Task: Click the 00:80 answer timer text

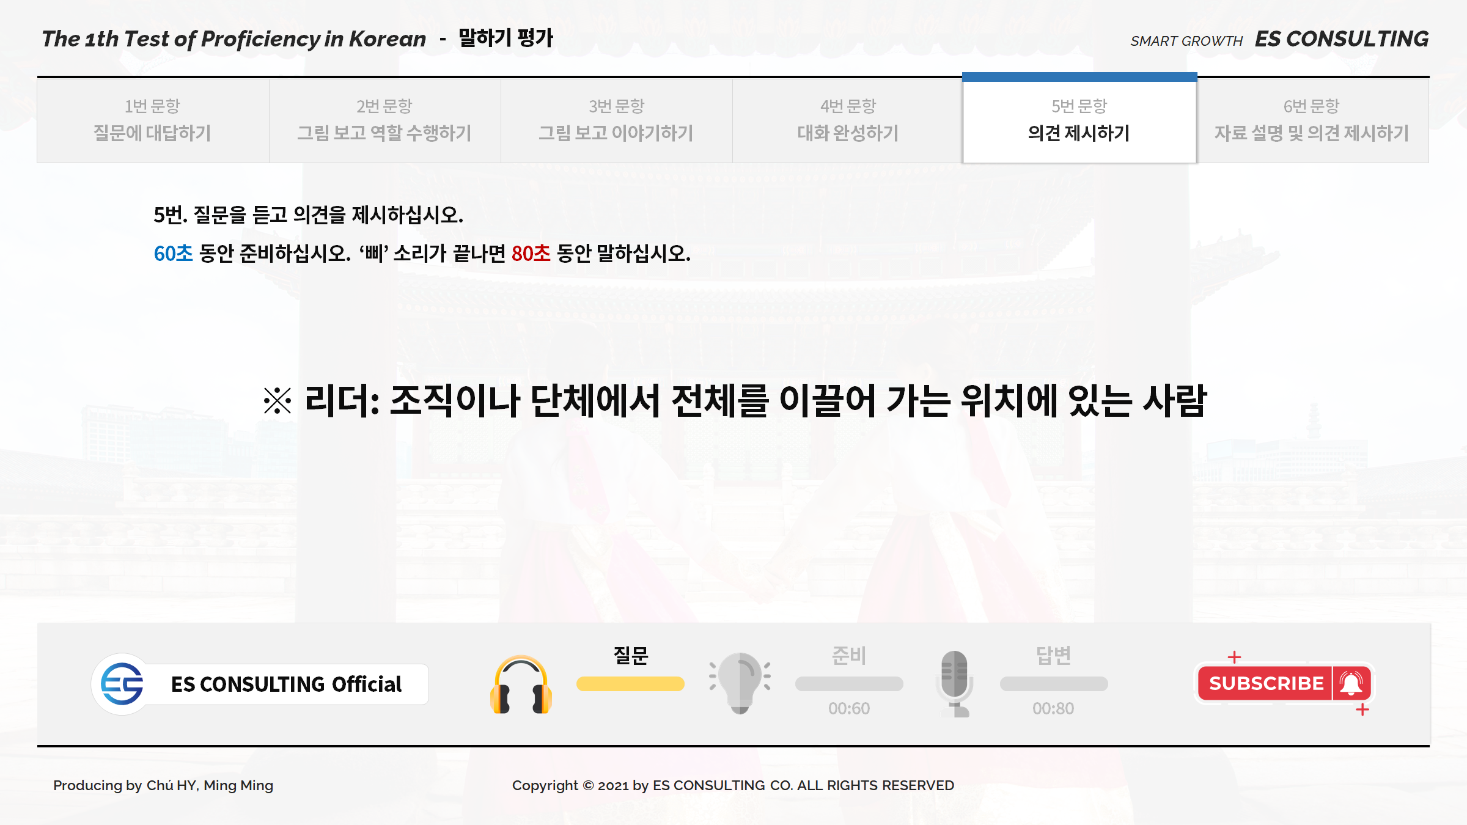Action: pyautogui.click(x=1053, y=709)
